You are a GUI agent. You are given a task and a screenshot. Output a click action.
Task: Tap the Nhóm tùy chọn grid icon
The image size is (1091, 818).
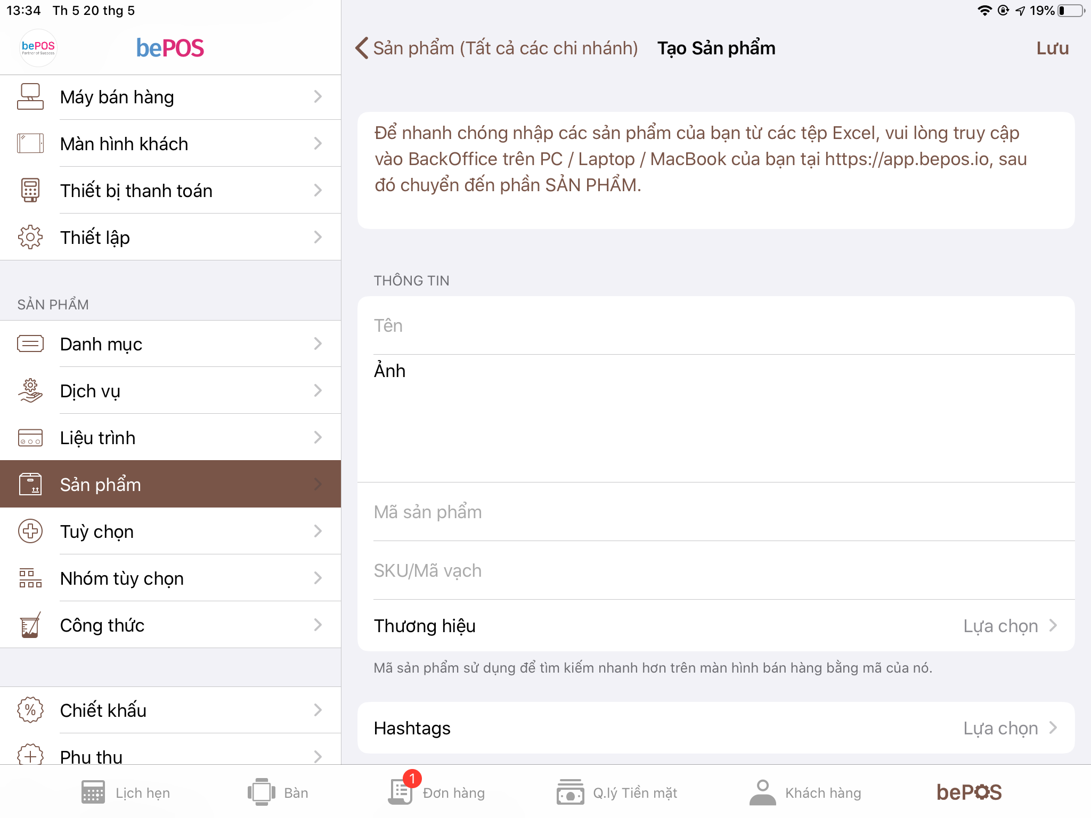pyautogui.click(x=30, y=578)
